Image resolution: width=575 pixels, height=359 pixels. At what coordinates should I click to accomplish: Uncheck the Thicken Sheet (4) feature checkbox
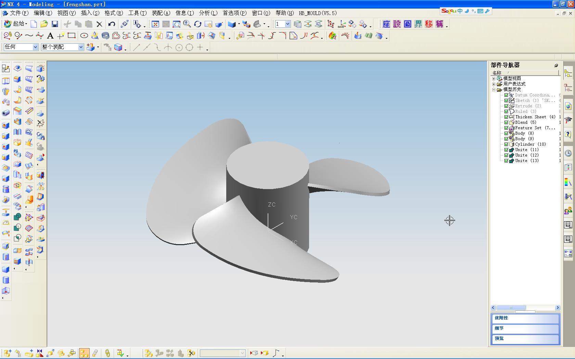(x=506, y=117)
